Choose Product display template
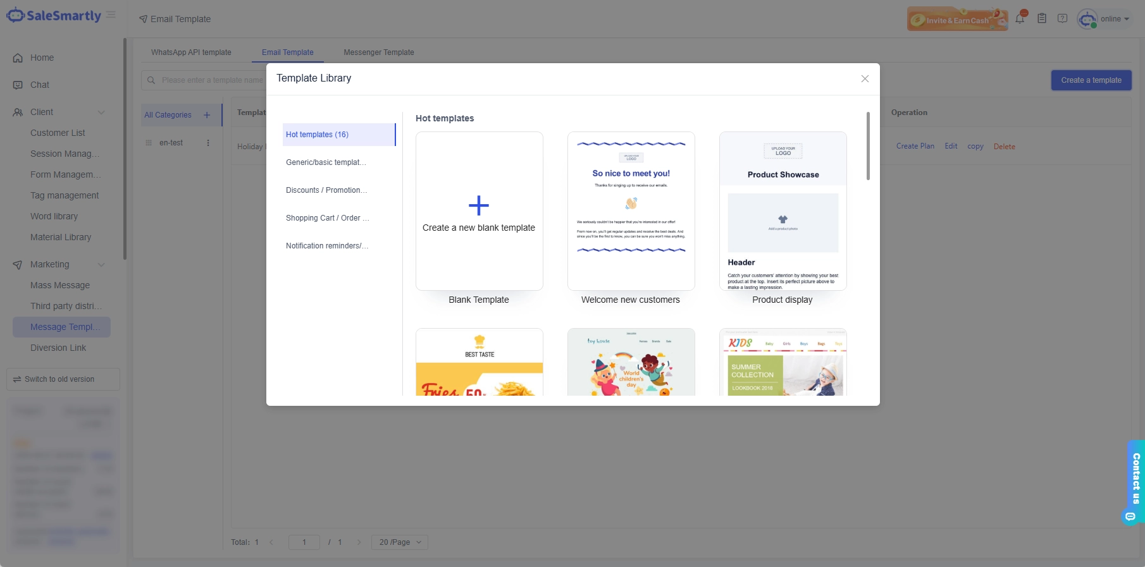This screenshot has height=567, width=1145. [x=783, y=211]
